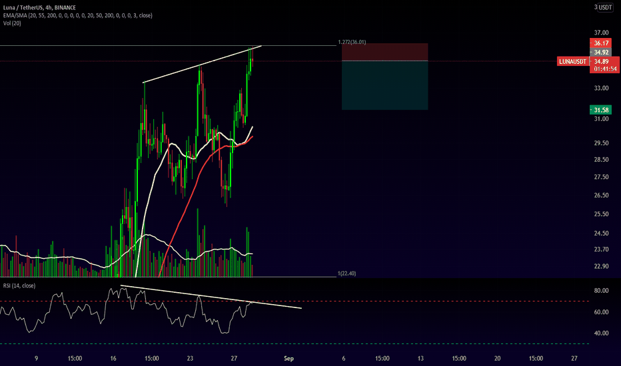Click the red 36.17 price label

coord(601,43)
